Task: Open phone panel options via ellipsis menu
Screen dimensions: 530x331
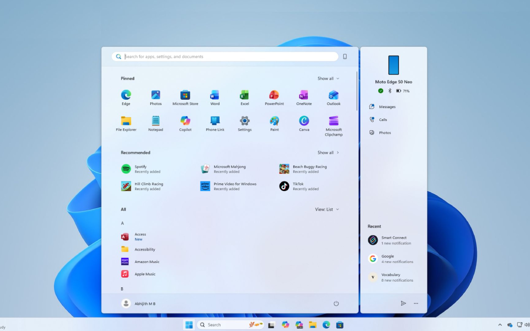Action: coord(415,303)
